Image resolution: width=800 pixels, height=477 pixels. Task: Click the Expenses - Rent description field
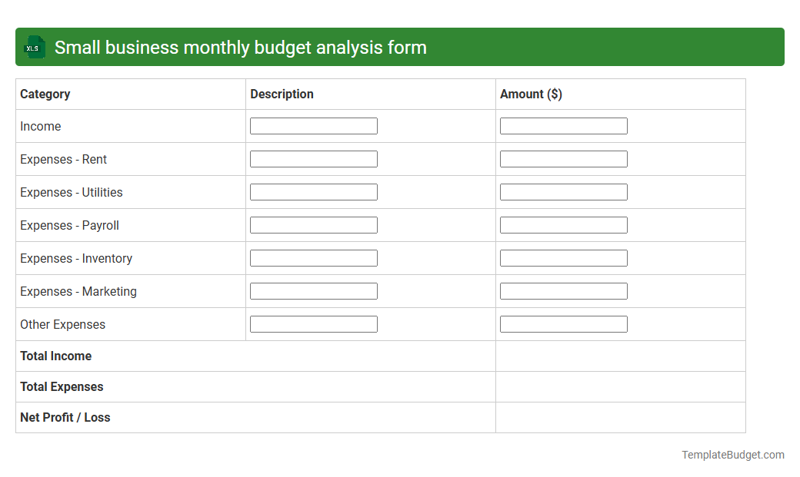313,159
